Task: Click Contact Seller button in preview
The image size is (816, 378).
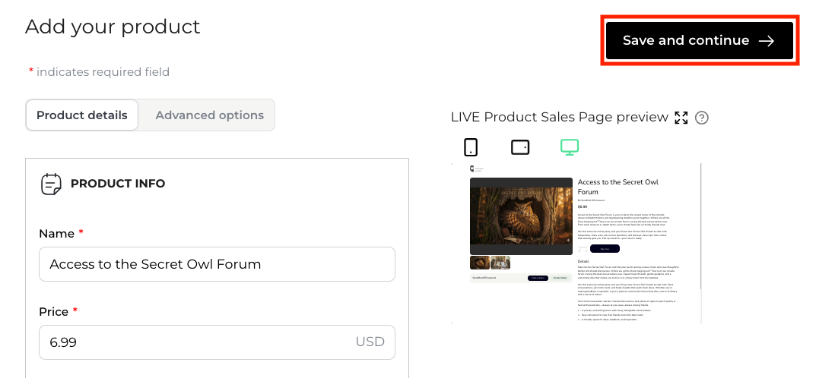Action: tap(560, 278)
